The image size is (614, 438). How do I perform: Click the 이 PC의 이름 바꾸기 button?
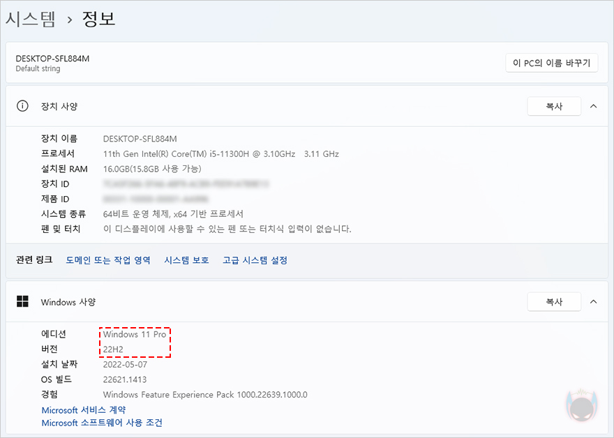point(551,63)
